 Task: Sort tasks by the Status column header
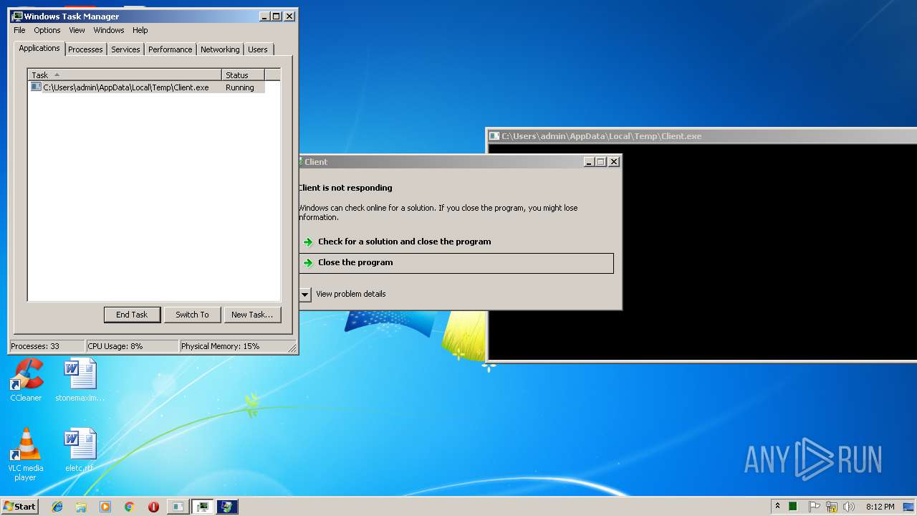pos(243,75)
